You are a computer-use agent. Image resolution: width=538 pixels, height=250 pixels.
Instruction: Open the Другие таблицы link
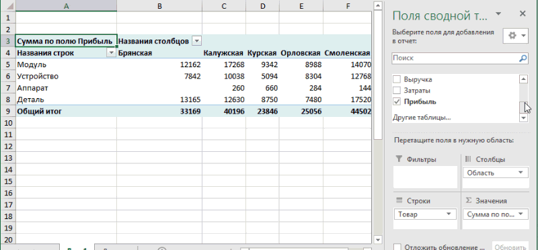tap(422, 118)
